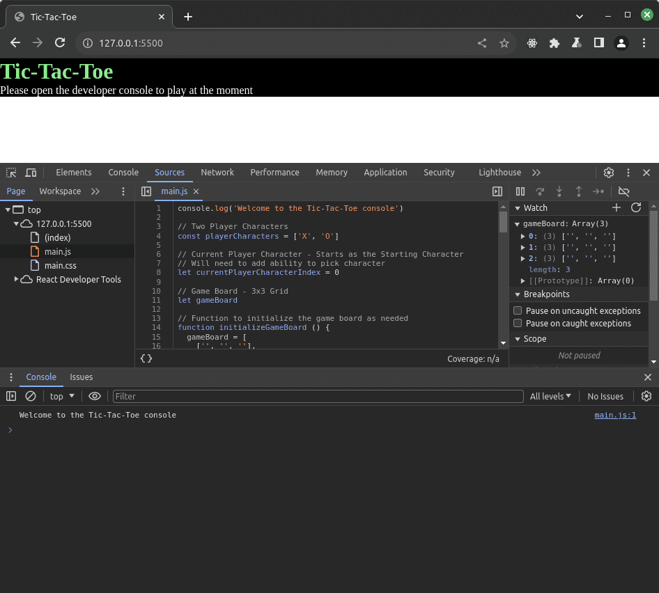Collapse the Watch section
This screenshot has height=593, width=659.
click(516, 207)
